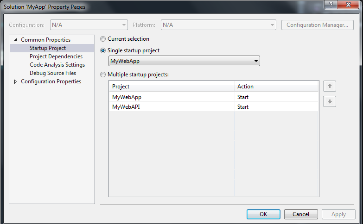Click the Apply button
This screenshot has height=224, width=363.
pyautogui.click(x=338, y=214)
